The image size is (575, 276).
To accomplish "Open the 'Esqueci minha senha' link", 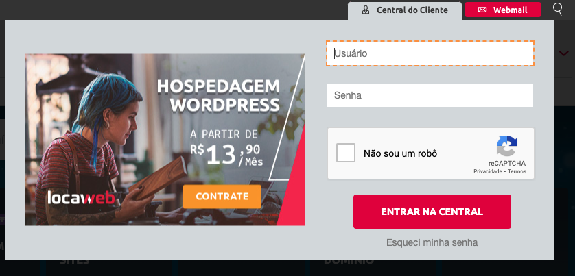I will click(x=432, y=242).
